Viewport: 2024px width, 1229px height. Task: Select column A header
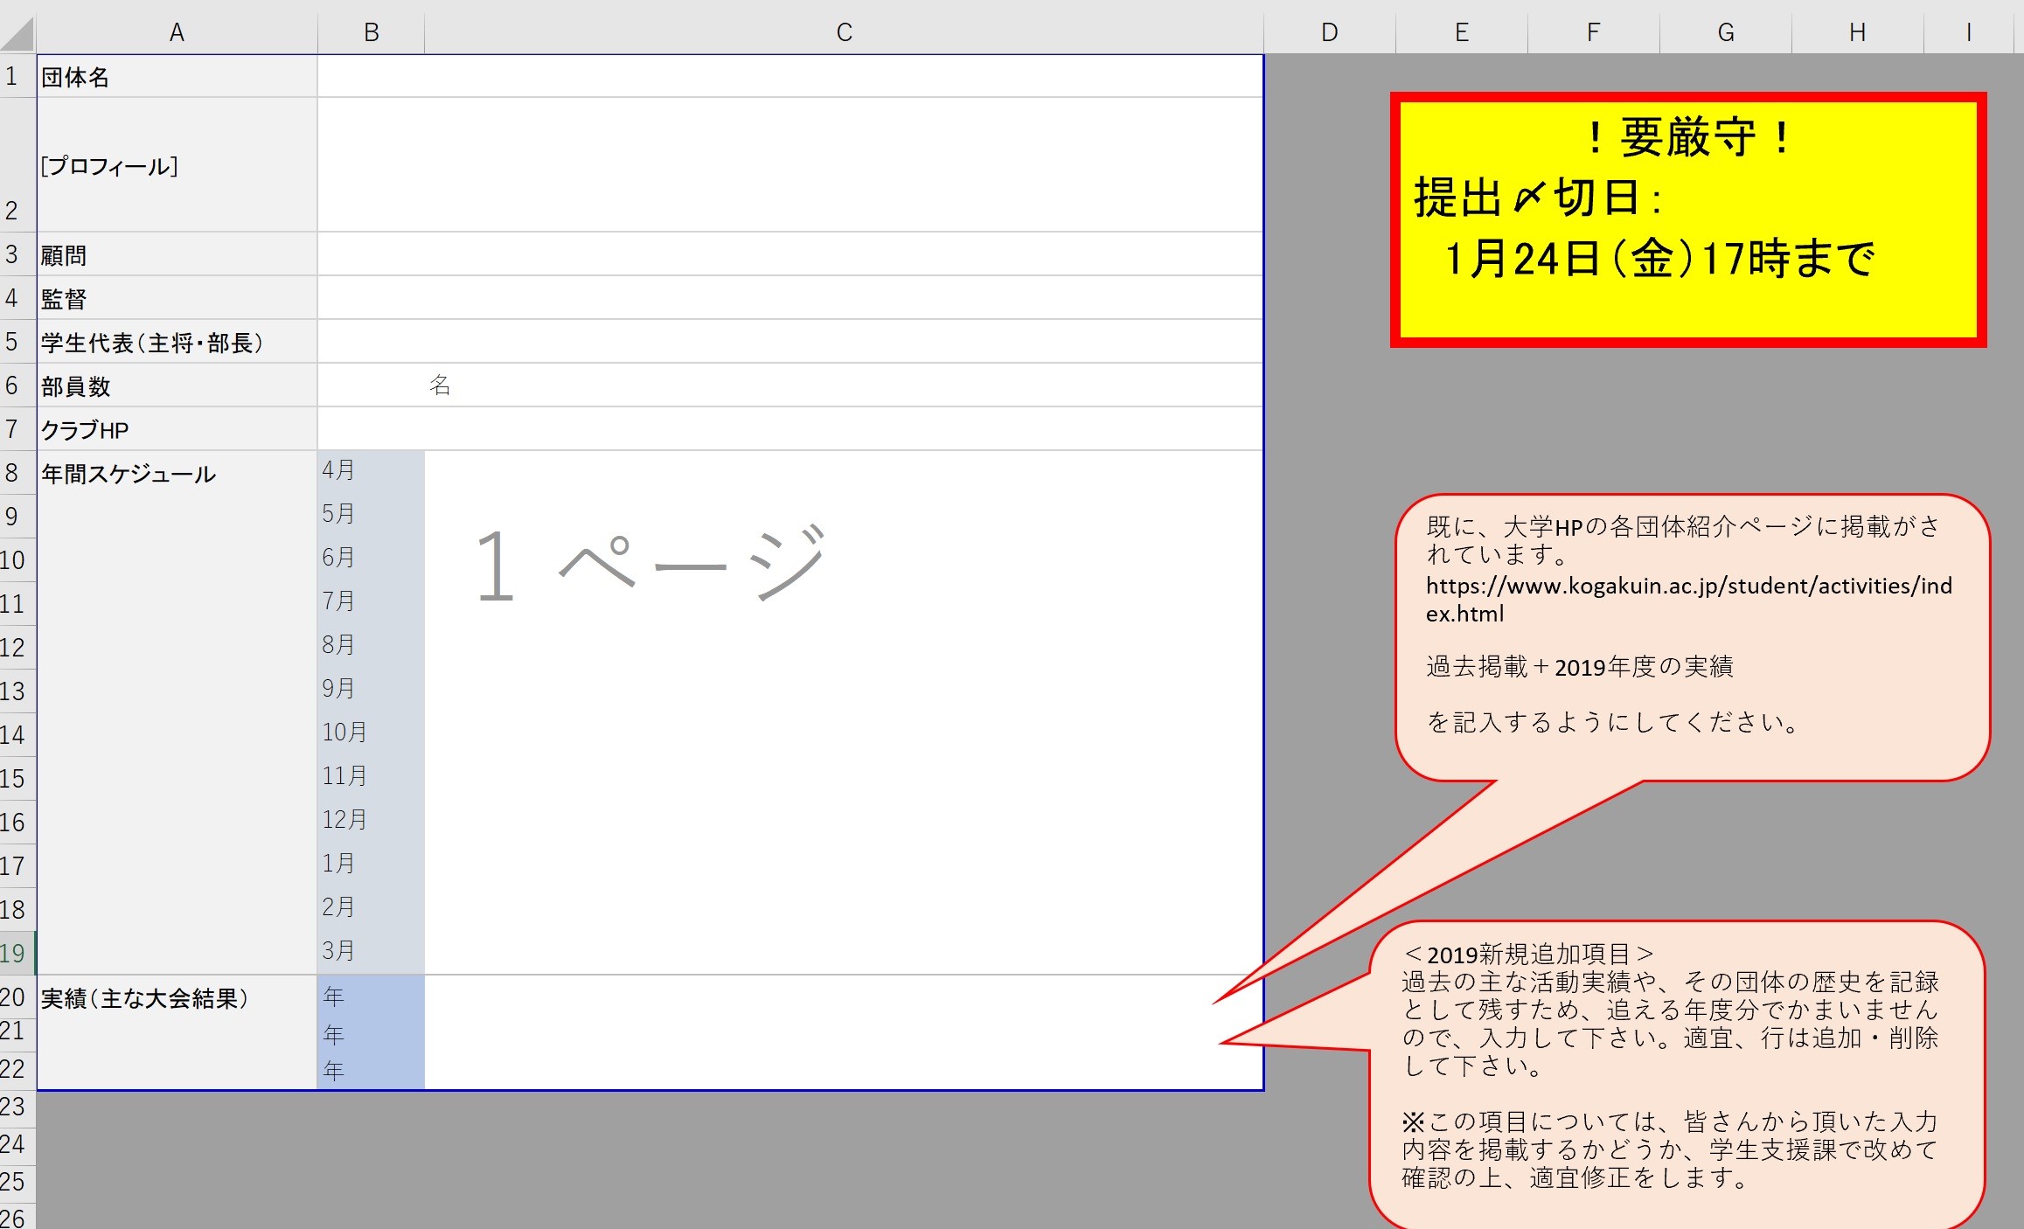click(177, 32)
